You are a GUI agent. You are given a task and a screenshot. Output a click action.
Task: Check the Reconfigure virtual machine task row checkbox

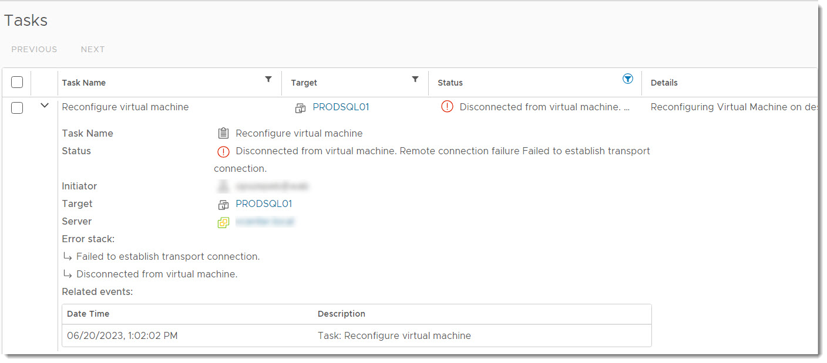click(17, 108)
